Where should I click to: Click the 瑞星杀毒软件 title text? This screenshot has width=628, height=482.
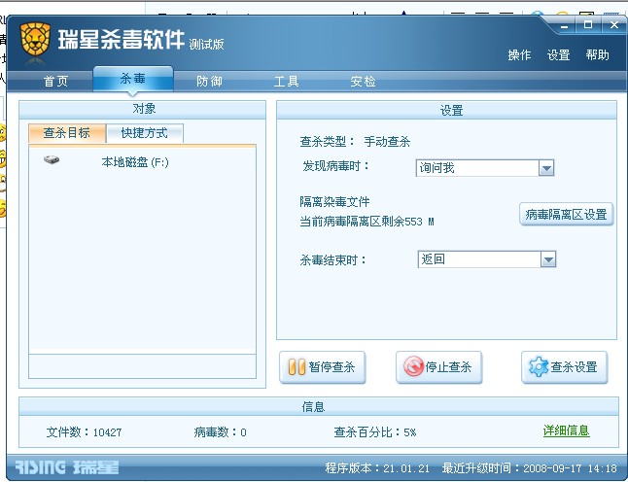[x=122, y=39]
